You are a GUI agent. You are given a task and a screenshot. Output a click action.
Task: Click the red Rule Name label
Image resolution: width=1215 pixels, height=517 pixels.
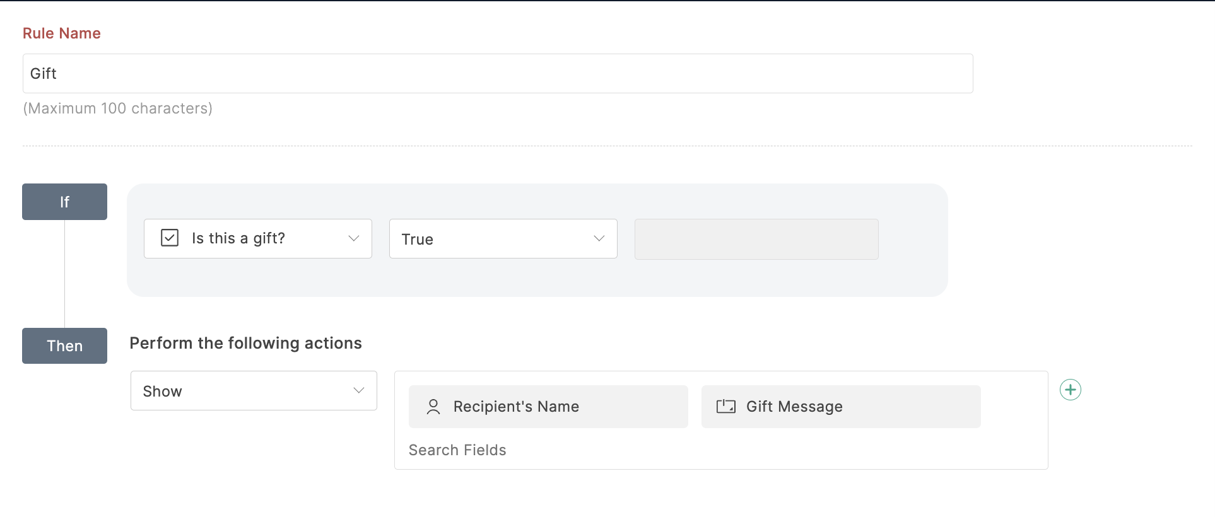(62, 33)
